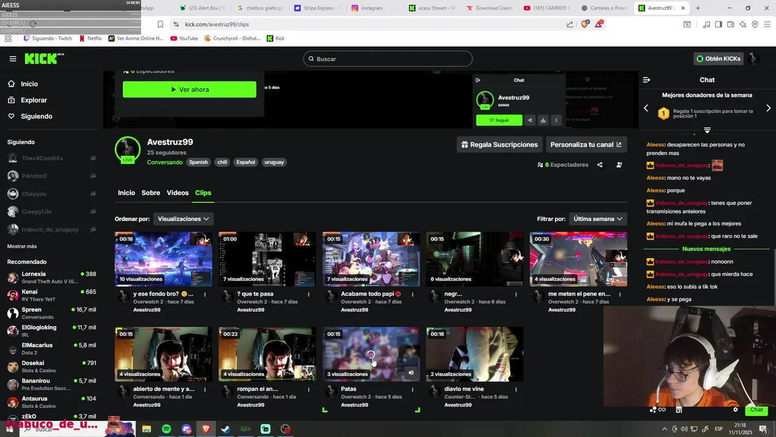The width and height of the screenshot is (776, 437).
Task: Go to Inicio in sidebar
Action: 29,84
